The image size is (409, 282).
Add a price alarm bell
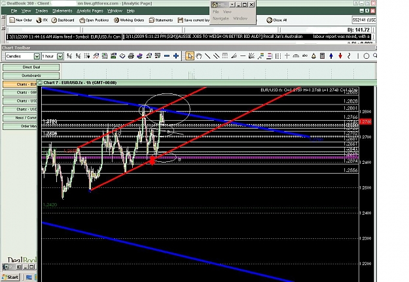click(313, 56)
